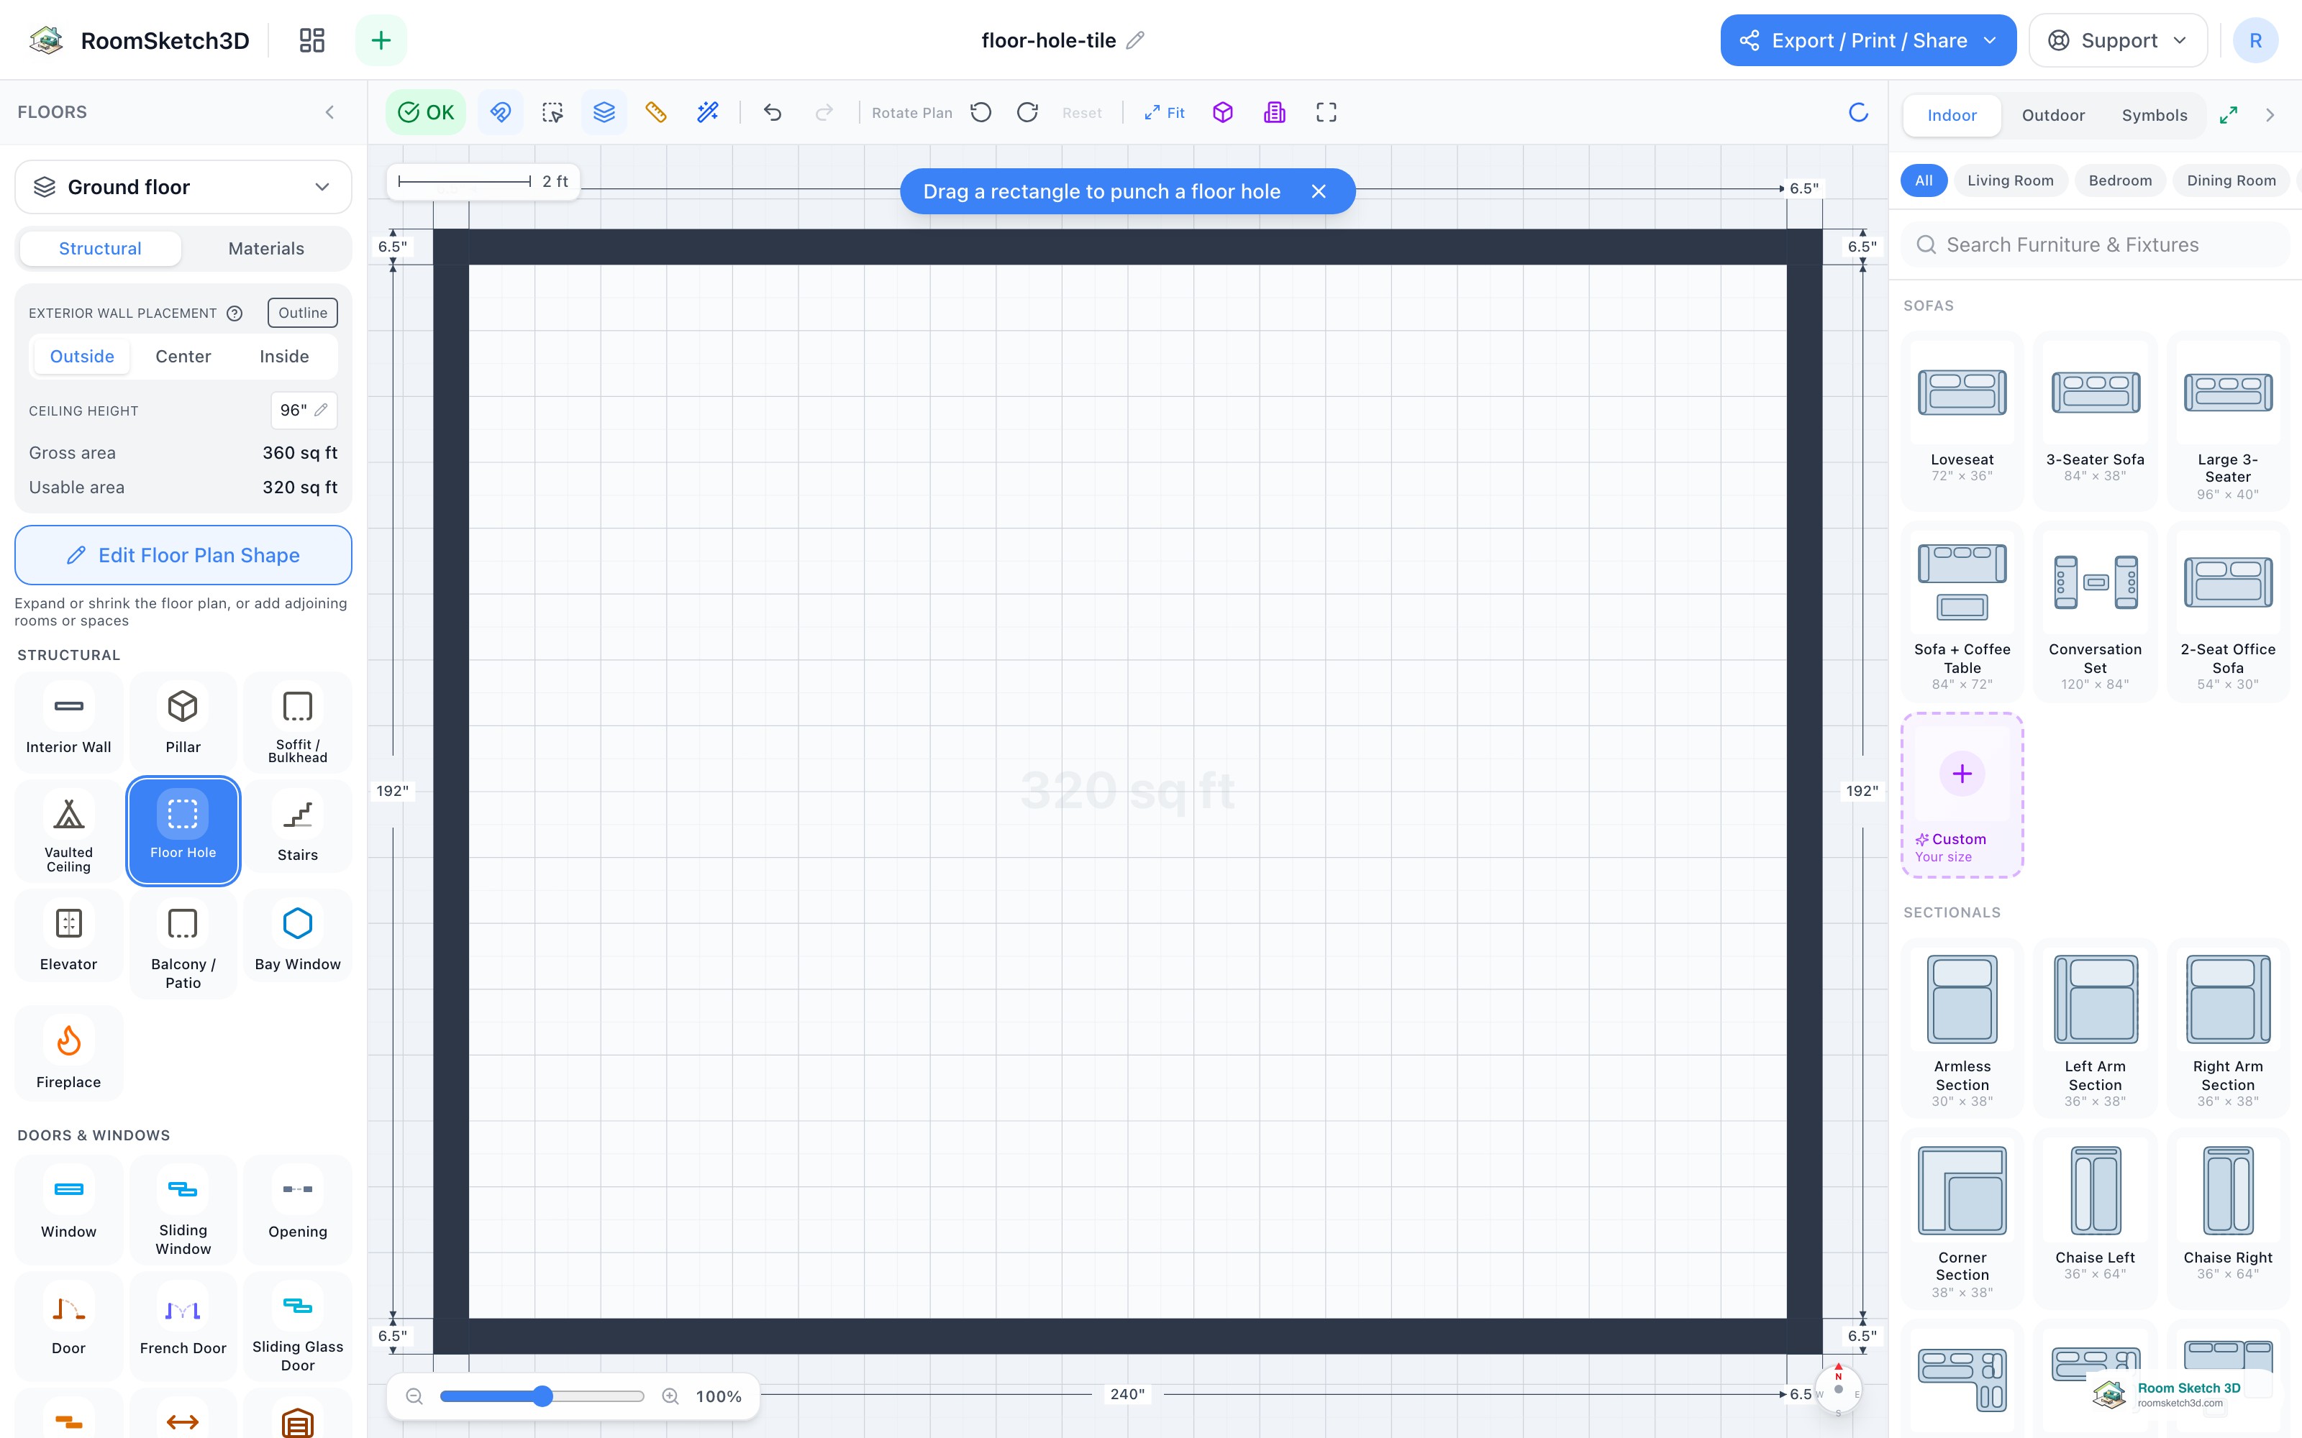Edit the 96" ceiling height value
The height and width of the screenshot is (1438, 2302).
[304, 410]
